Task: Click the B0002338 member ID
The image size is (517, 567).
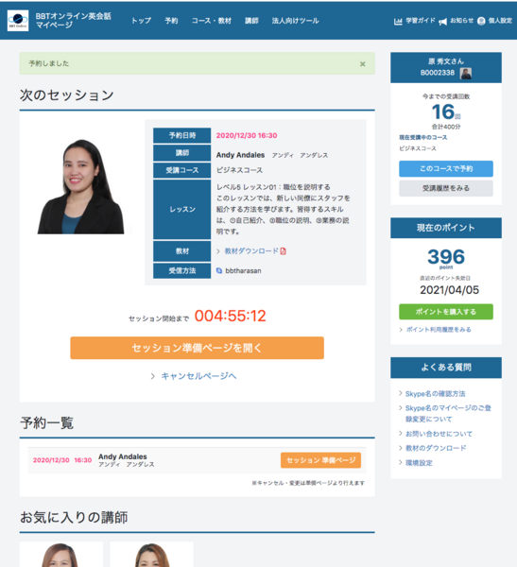Action: (438, 73)
